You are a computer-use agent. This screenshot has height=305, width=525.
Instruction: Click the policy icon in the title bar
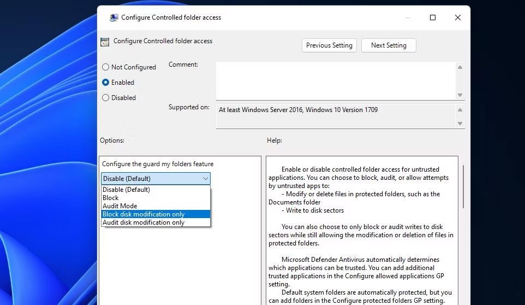(114, 17)
